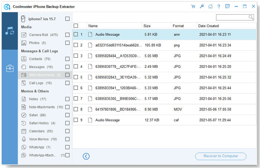Open the toolbox briefcase sidebar icon

click(10, 68)
